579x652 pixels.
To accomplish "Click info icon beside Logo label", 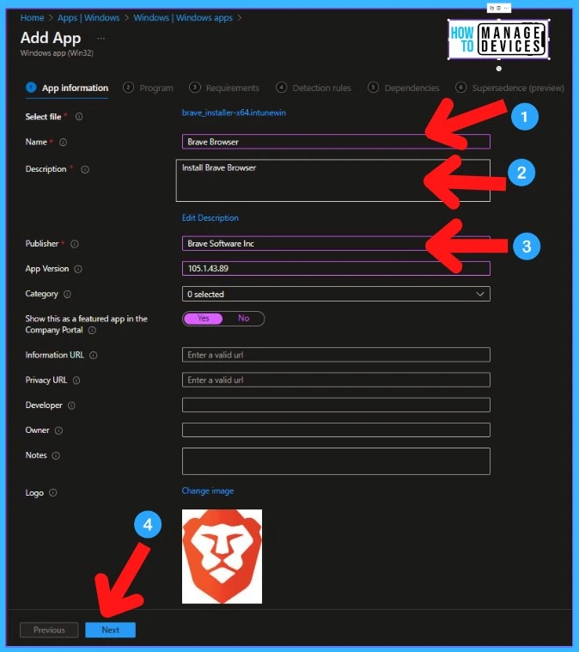I will pyautogui.click(x=52, y=493).
